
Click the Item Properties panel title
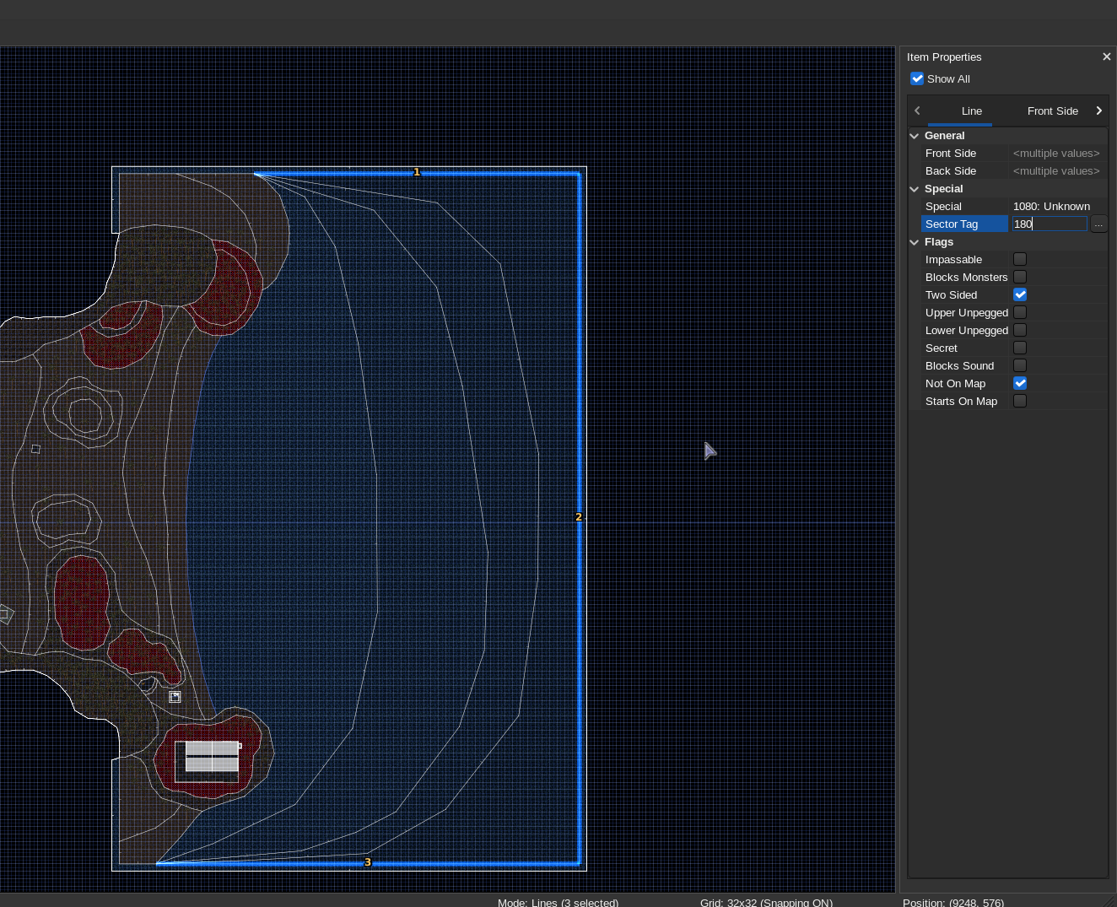(x=944, y=57)
